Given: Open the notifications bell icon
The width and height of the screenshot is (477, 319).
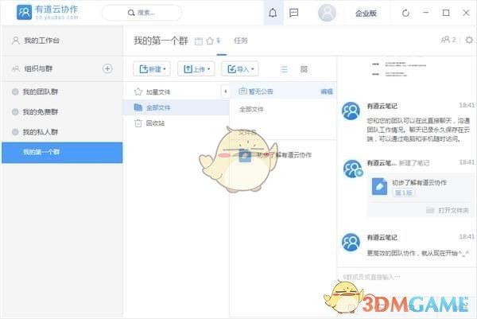Looking at the screenshot, I should 273,13.
